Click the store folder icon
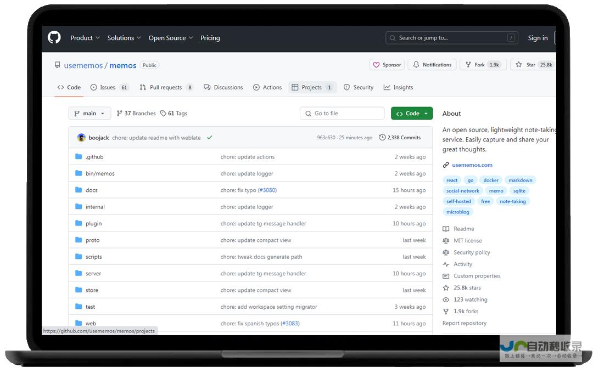Screen dimensions: 593x373 (79, 290)
